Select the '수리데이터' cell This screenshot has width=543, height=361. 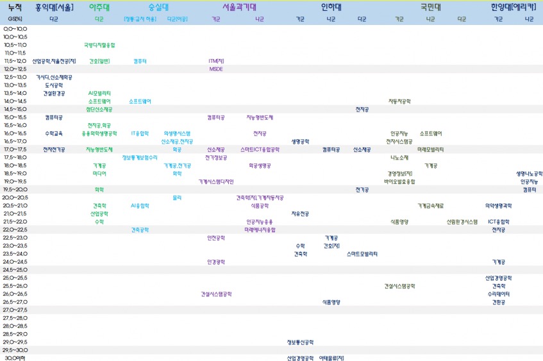pos(498,294)
